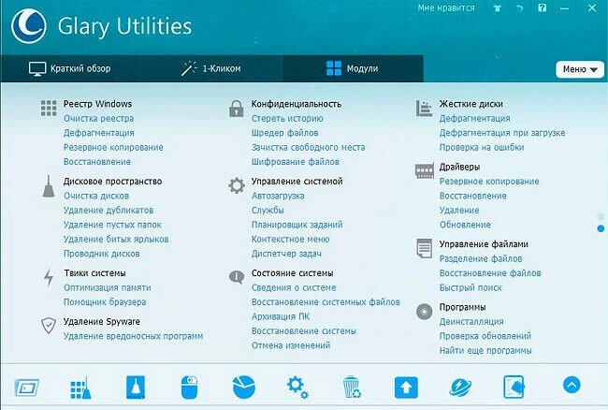Screen dimensions: 608x410
Task: Click the Твики системы lightning icon
Action: (x=49, y=278)
